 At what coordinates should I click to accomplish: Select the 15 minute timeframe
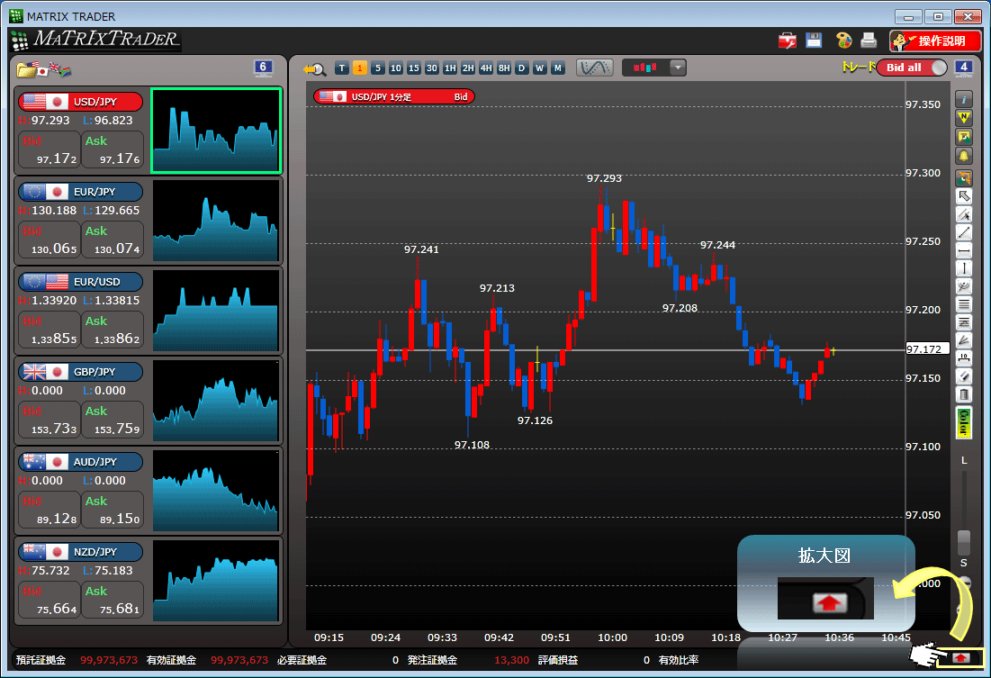tap(414, 68)
